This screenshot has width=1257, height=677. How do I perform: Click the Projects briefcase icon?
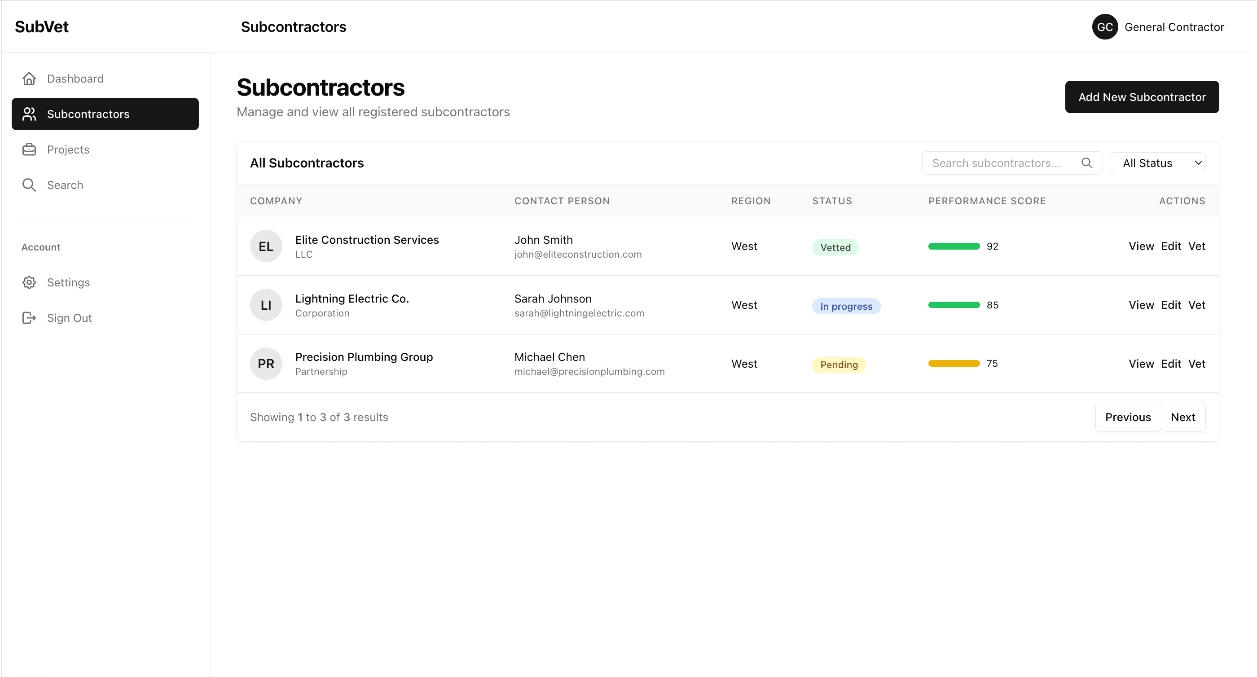point(29,149)
